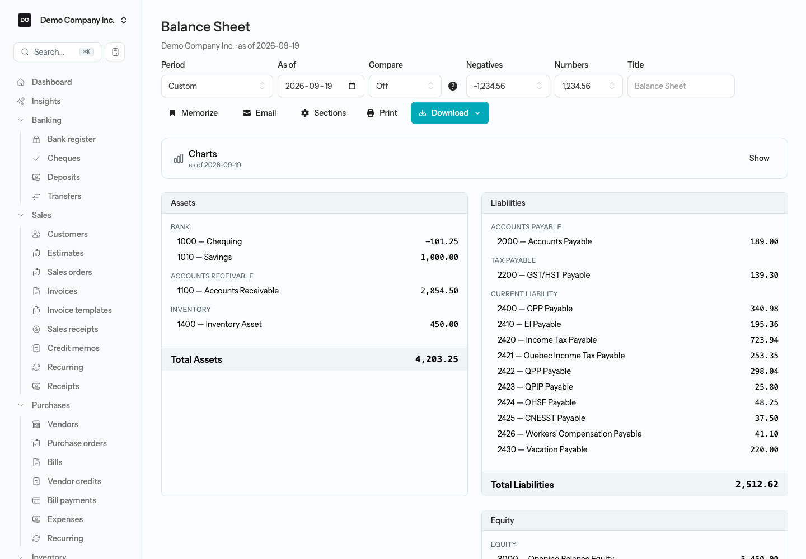Click the Cheques checkmark icon
Screen dimensions: 806x559
[x=36, y=158]
